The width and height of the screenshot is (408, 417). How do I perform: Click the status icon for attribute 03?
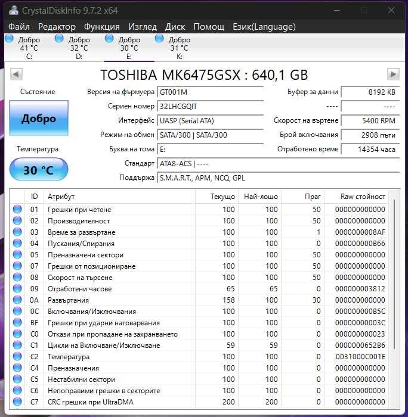(x=17, y=232)
